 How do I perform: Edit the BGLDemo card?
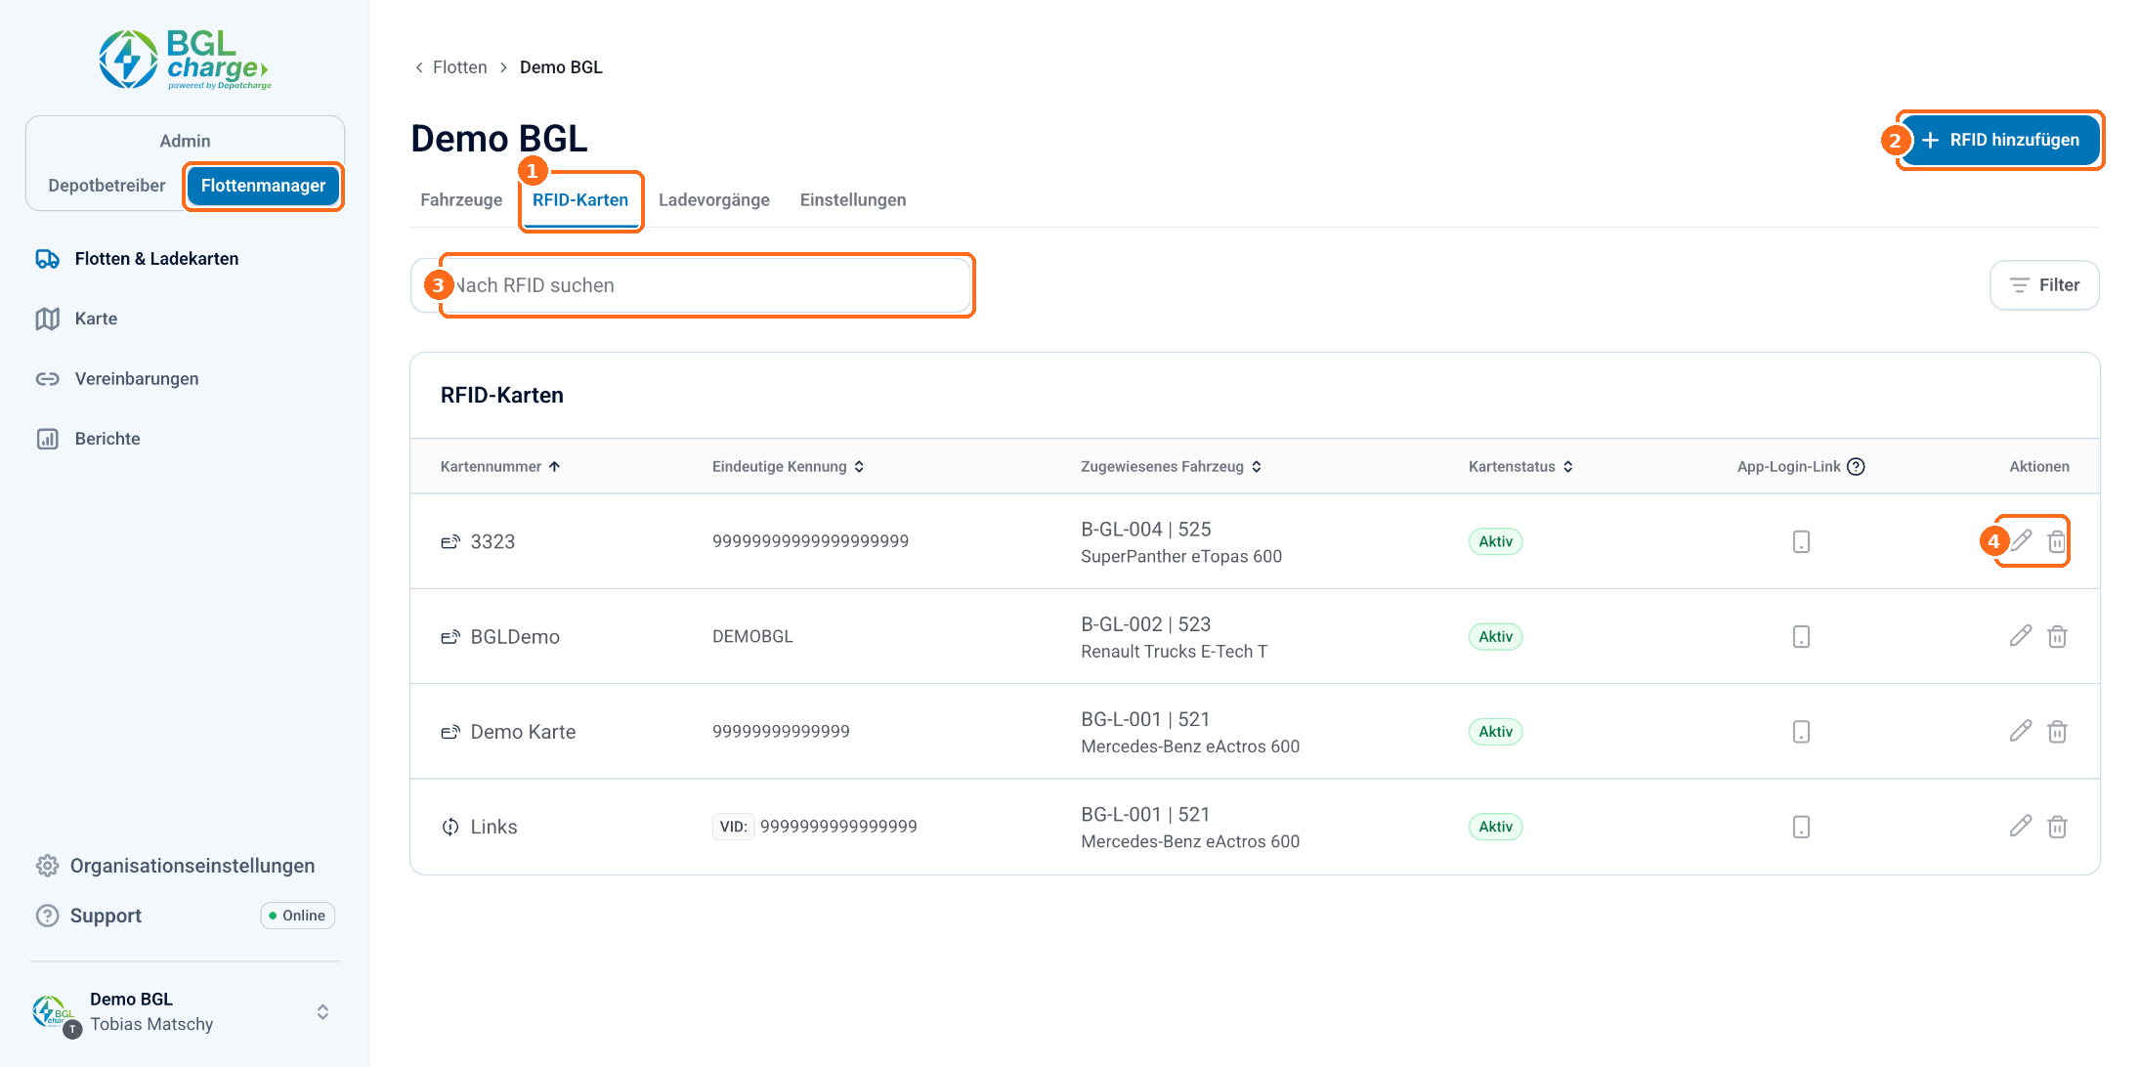point(2021,636)
